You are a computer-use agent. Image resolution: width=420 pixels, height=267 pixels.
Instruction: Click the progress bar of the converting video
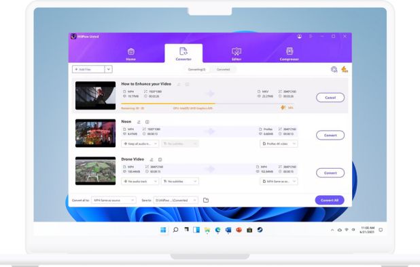tap(207, 103)
